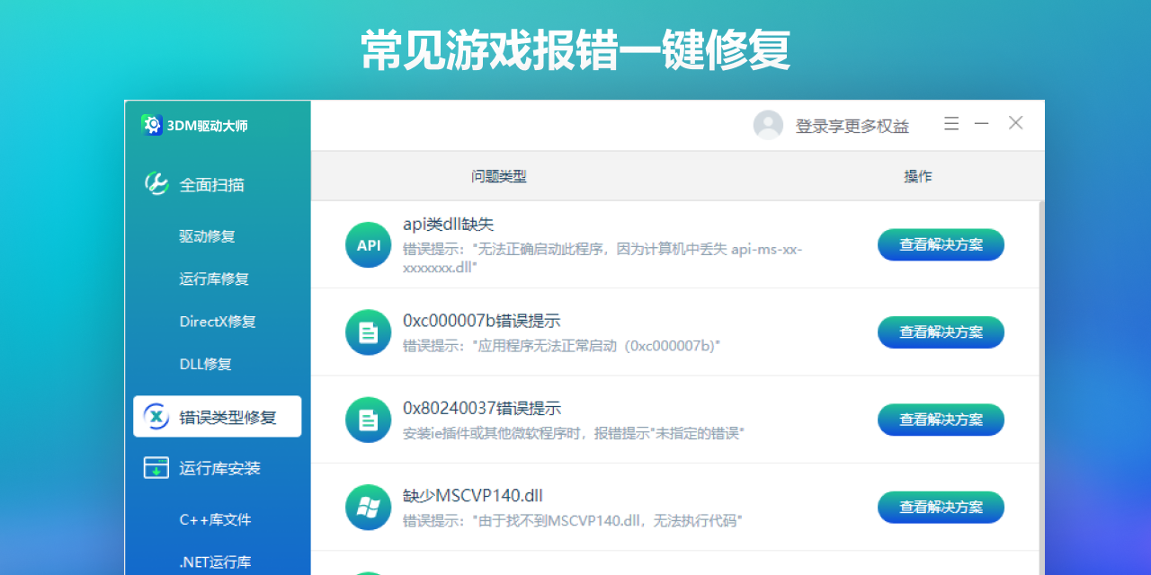Click the user avatar icon
Viewport: 1151px width, 575px height.
tap(768, 125)
